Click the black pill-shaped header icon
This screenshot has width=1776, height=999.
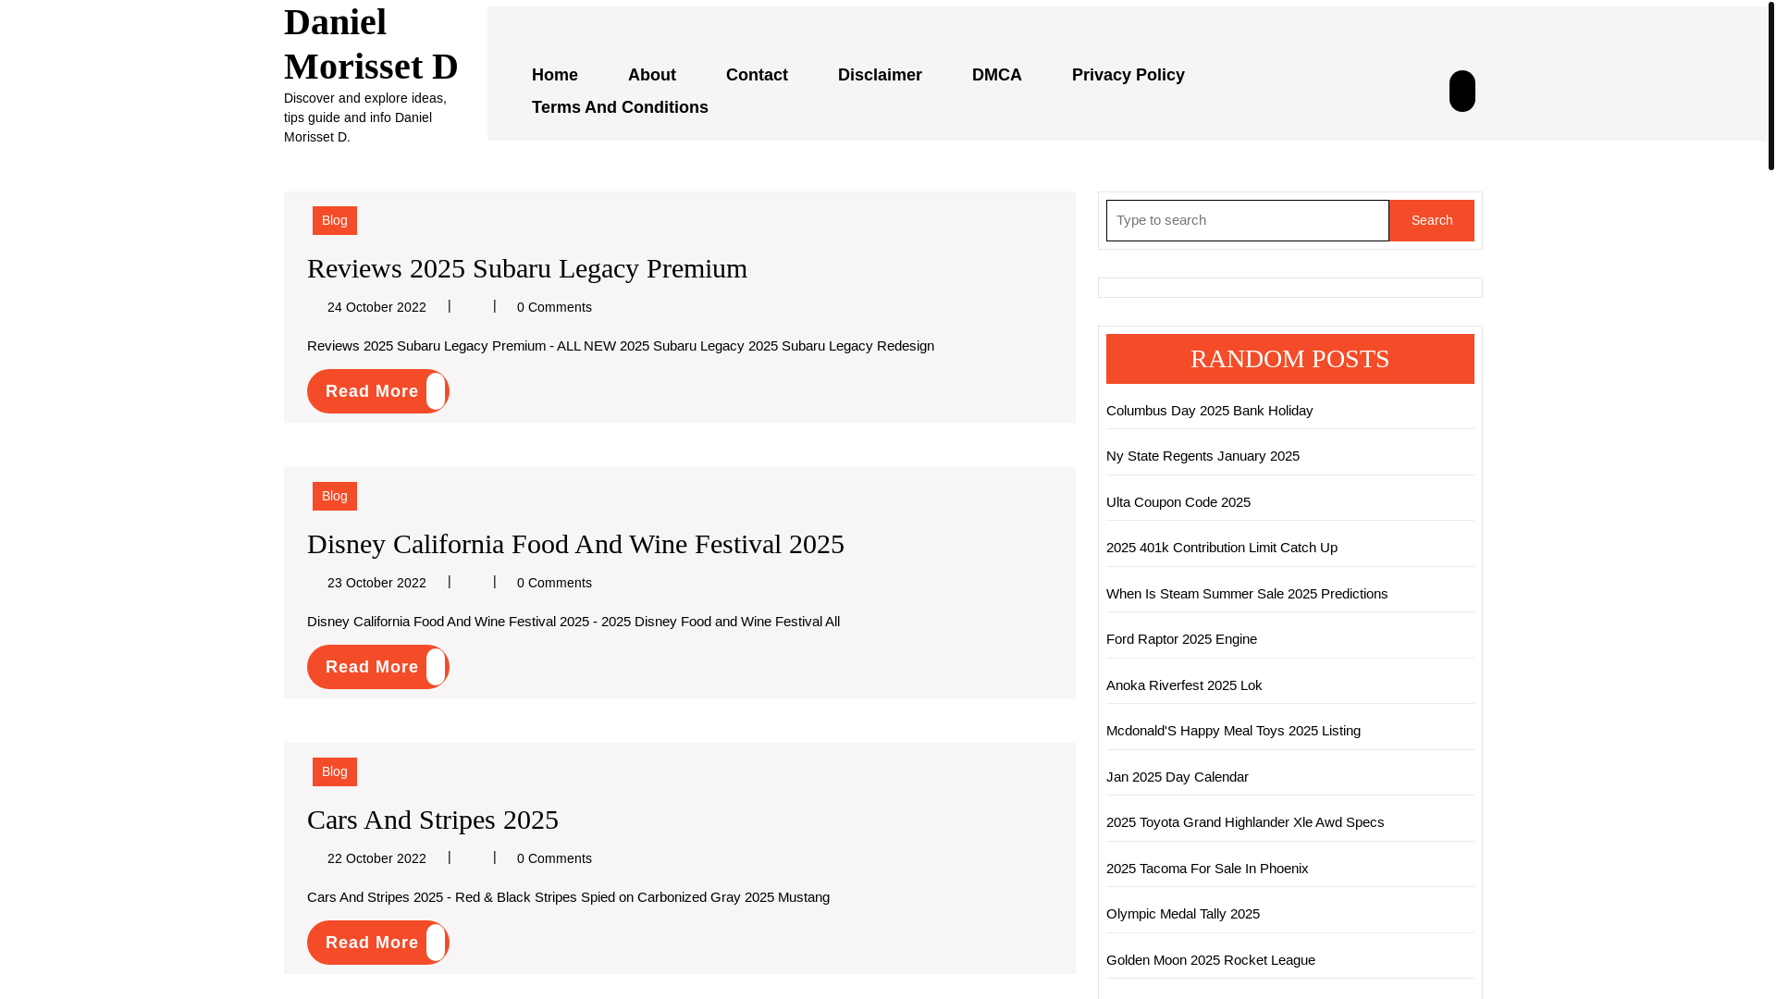point(1461,91)
